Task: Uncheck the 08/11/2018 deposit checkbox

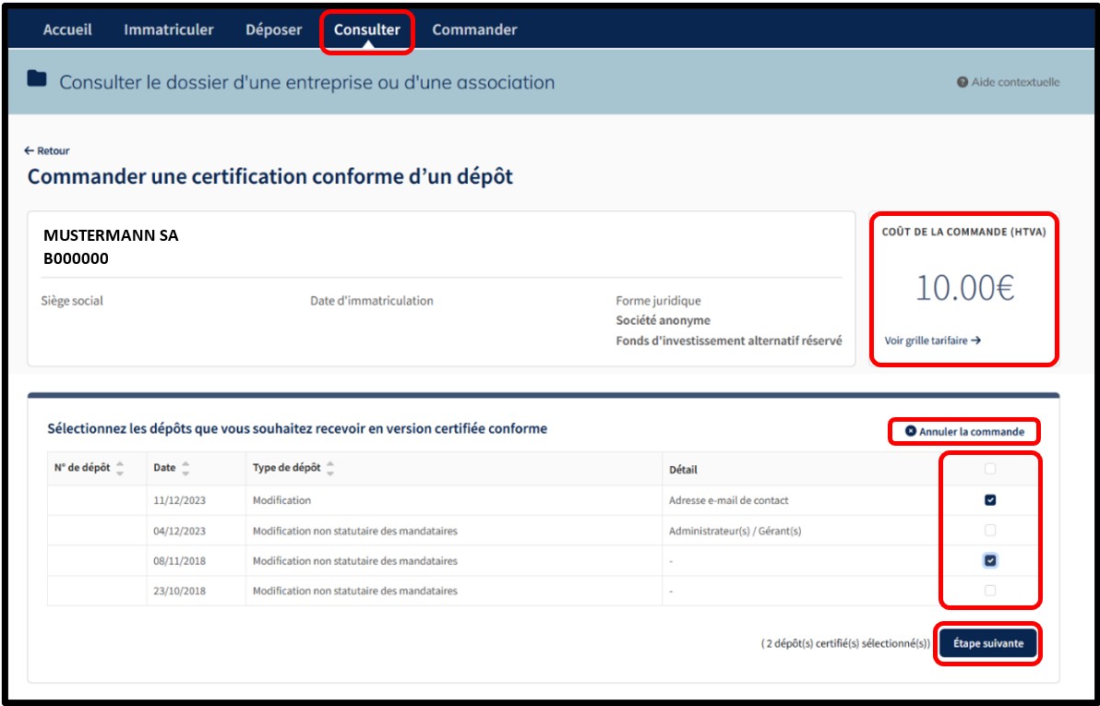Action: (990, 560)
